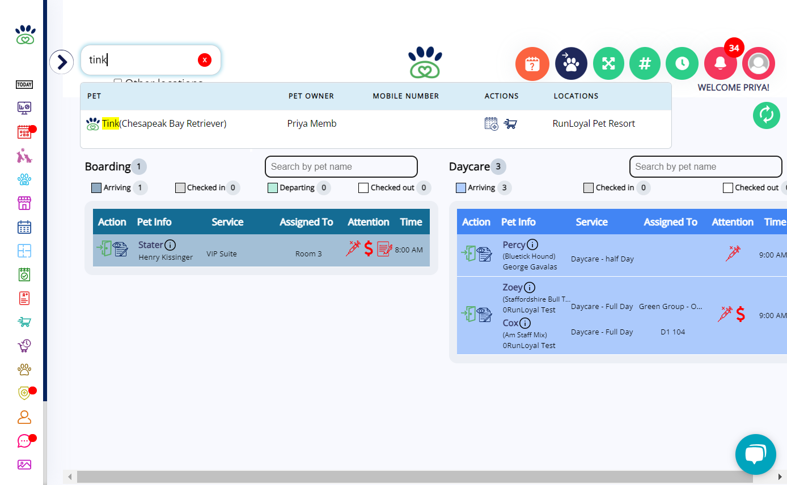Click Stater's info circle icon
This screenshot has width=787, height=485.
coord(170,245)
